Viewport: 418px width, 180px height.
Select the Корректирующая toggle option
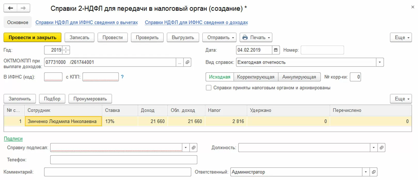(256, 77)
